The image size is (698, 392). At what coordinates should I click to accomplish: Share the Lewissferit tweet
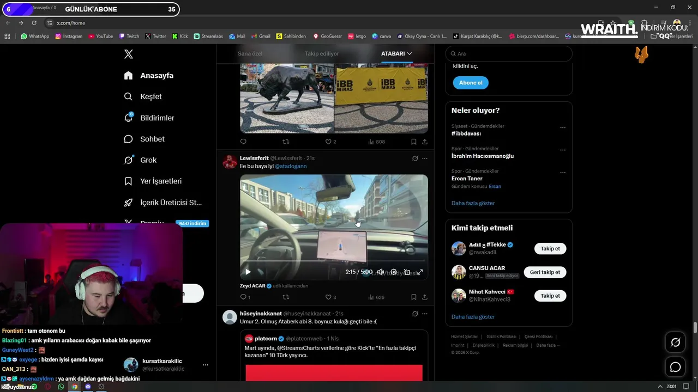[x=425, y=297]
